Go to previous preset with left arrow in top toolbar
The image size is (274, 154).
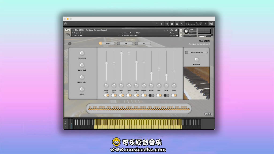coord(157,24)
